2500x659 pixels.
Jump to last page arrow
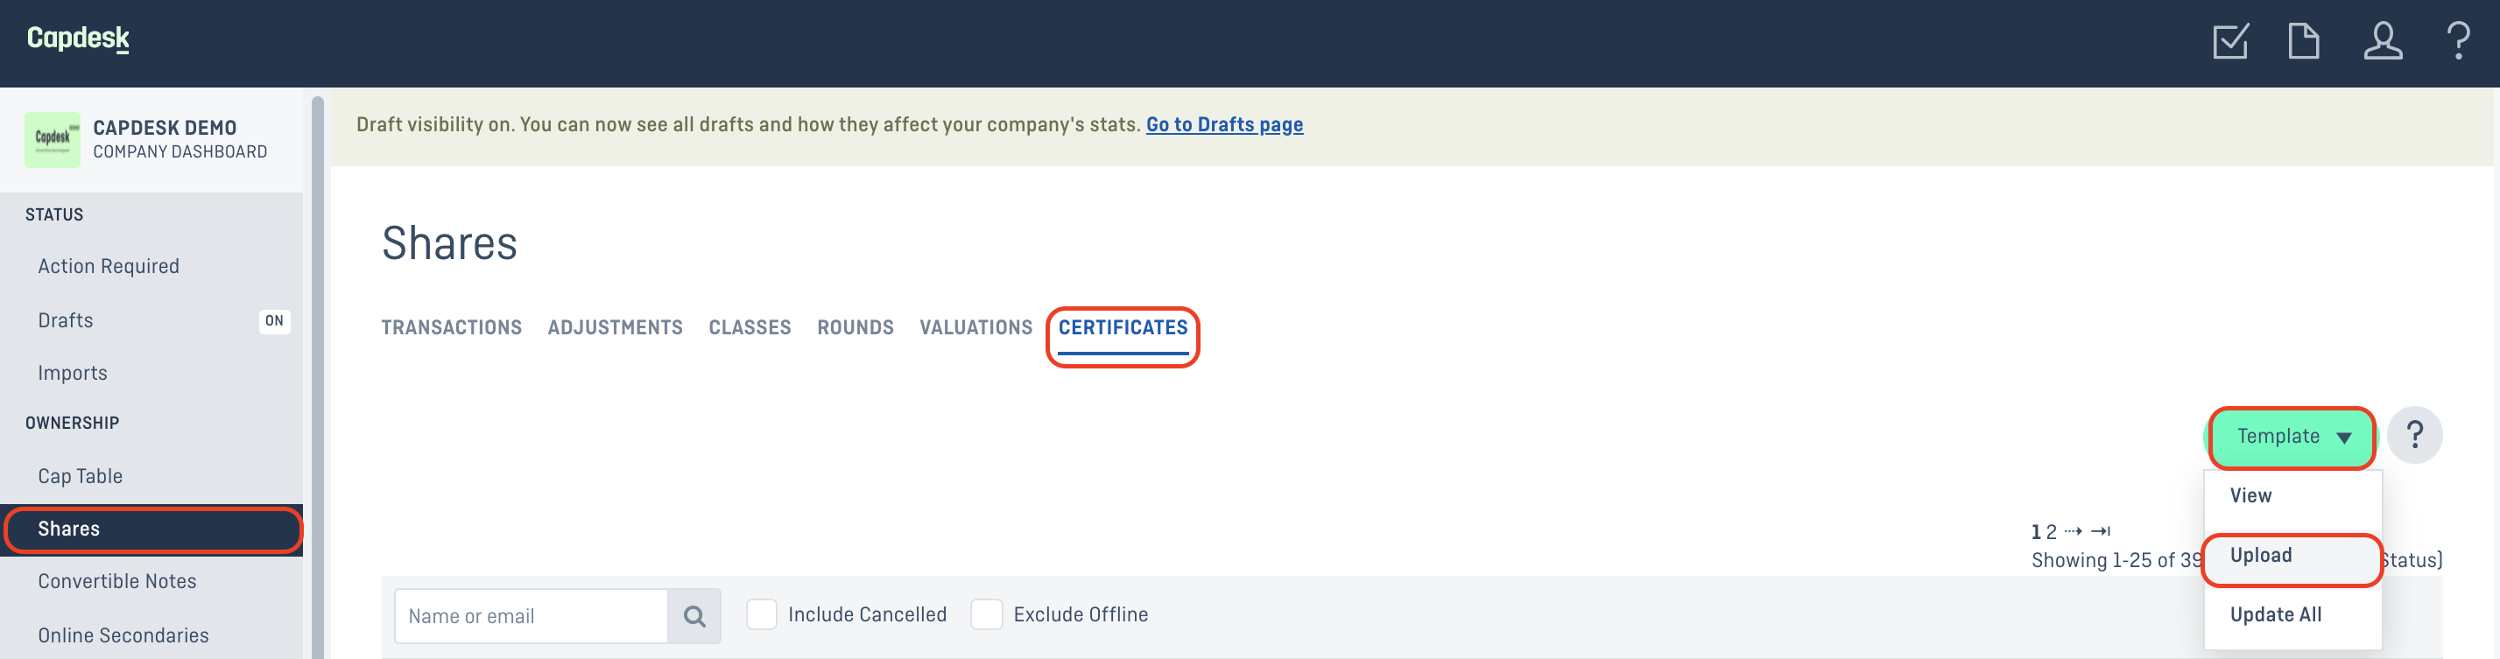pos(2100,531)
